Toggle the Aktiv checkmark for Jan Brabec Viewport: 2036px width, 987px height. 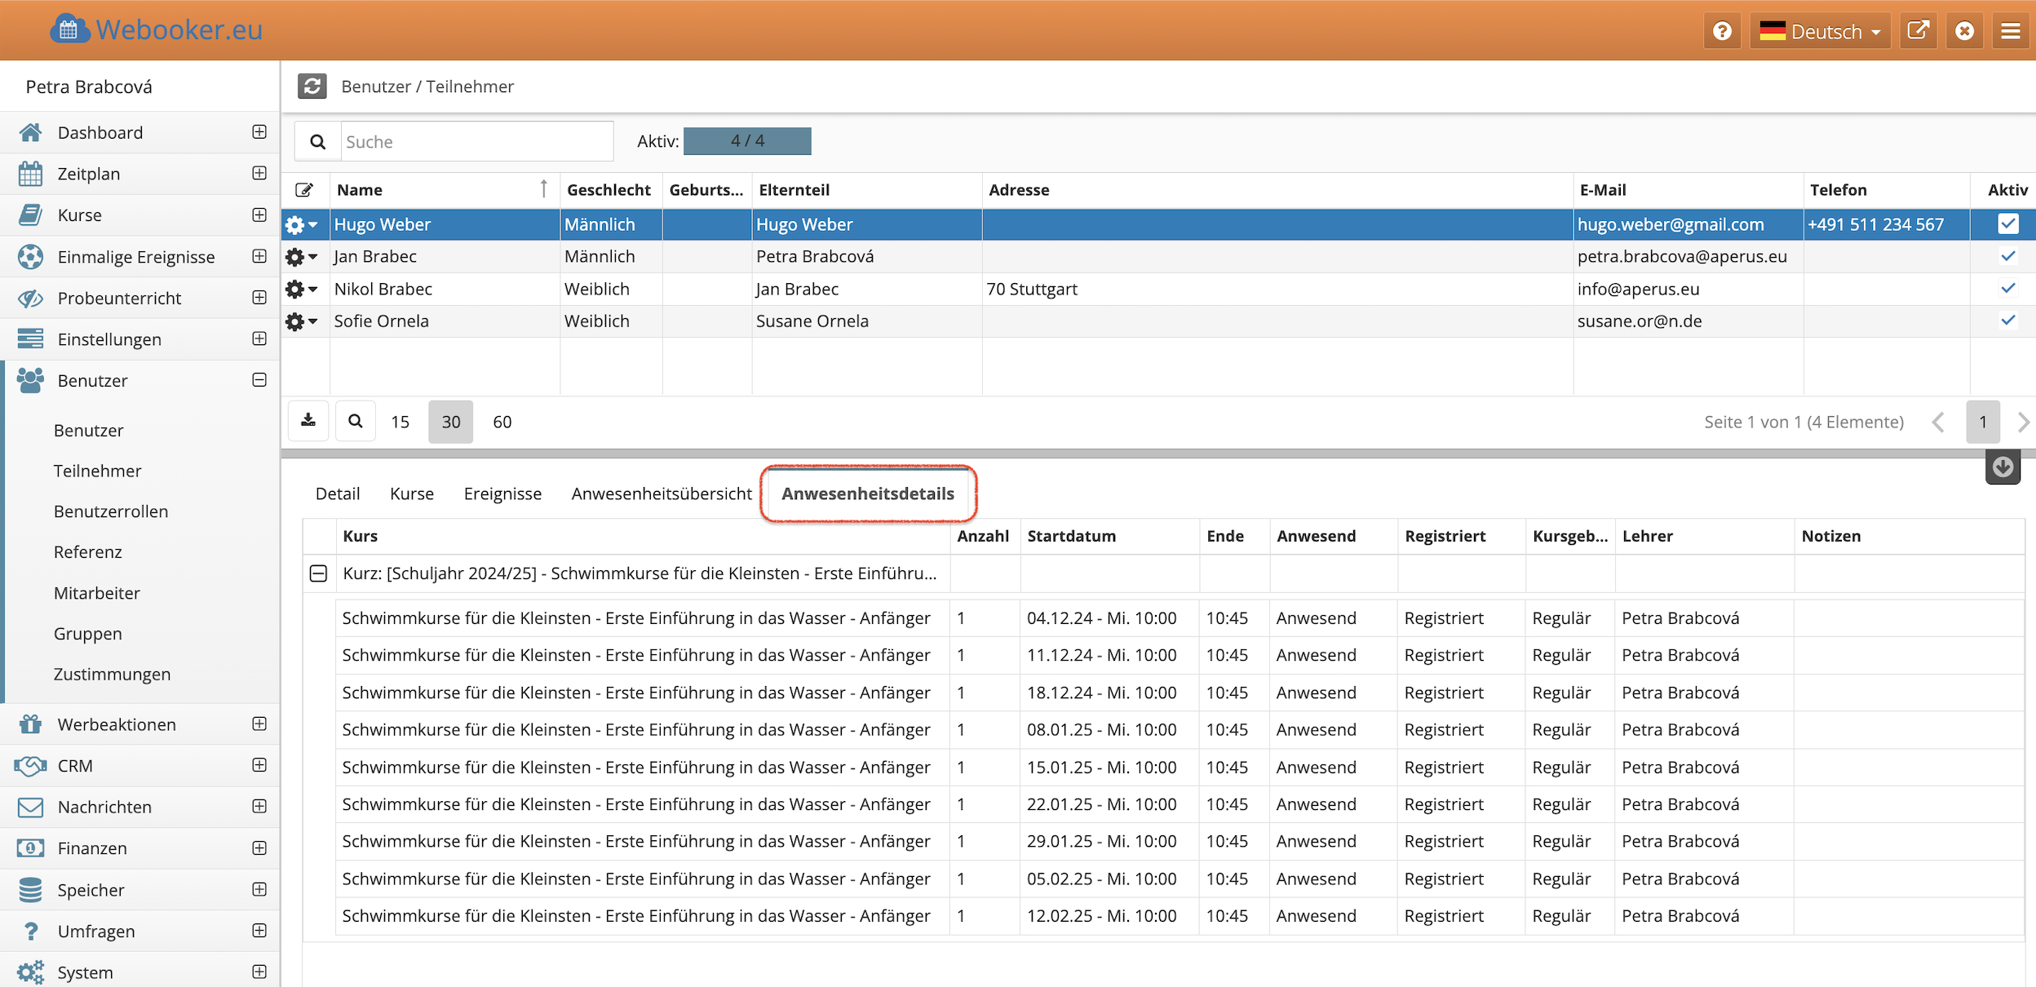(2007, 256)
